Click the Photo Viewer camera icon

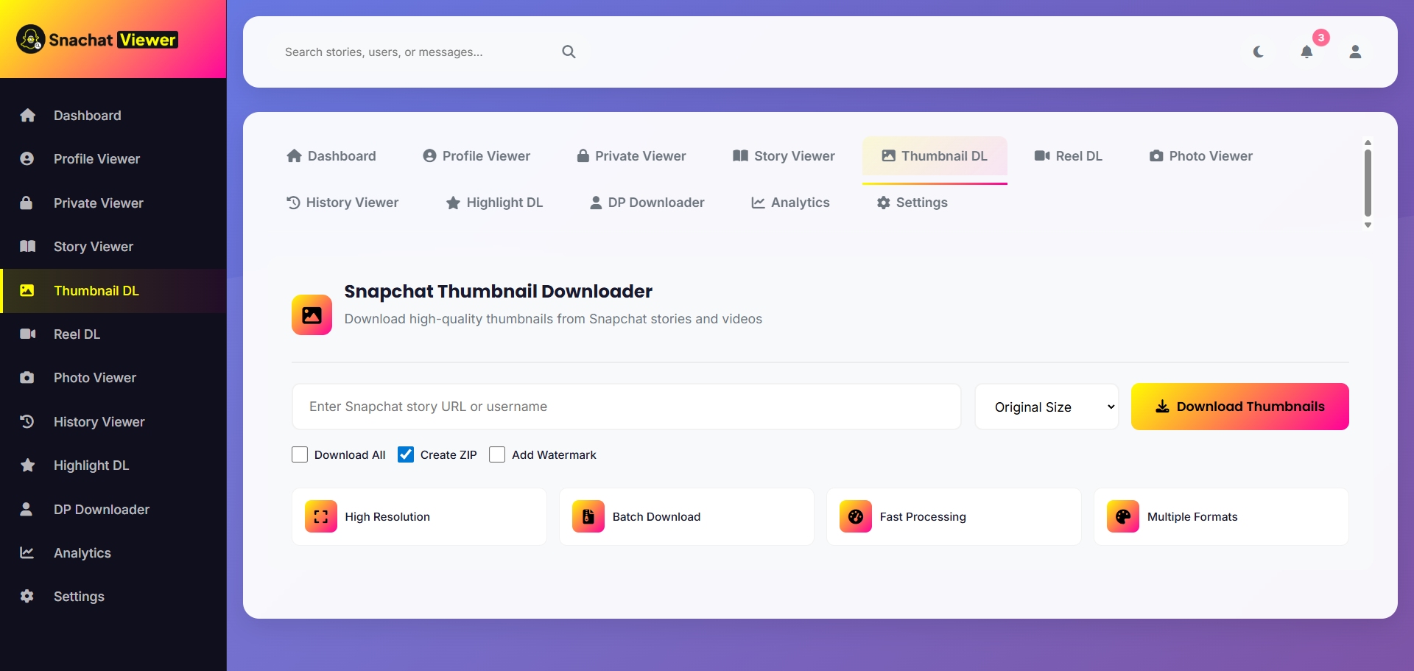(27, 377)
